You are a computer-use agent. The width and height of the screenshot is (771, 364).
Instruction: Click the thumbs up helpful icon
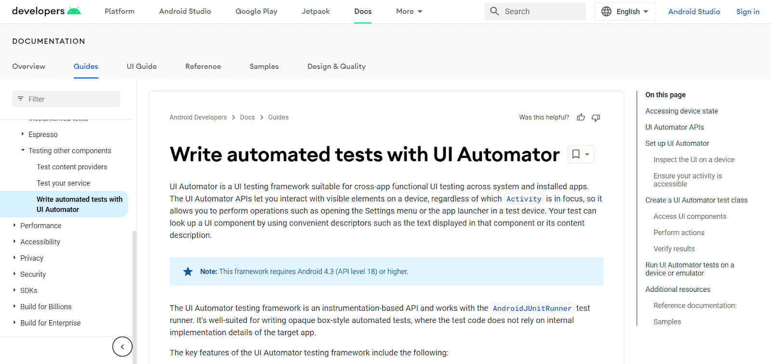581,117
